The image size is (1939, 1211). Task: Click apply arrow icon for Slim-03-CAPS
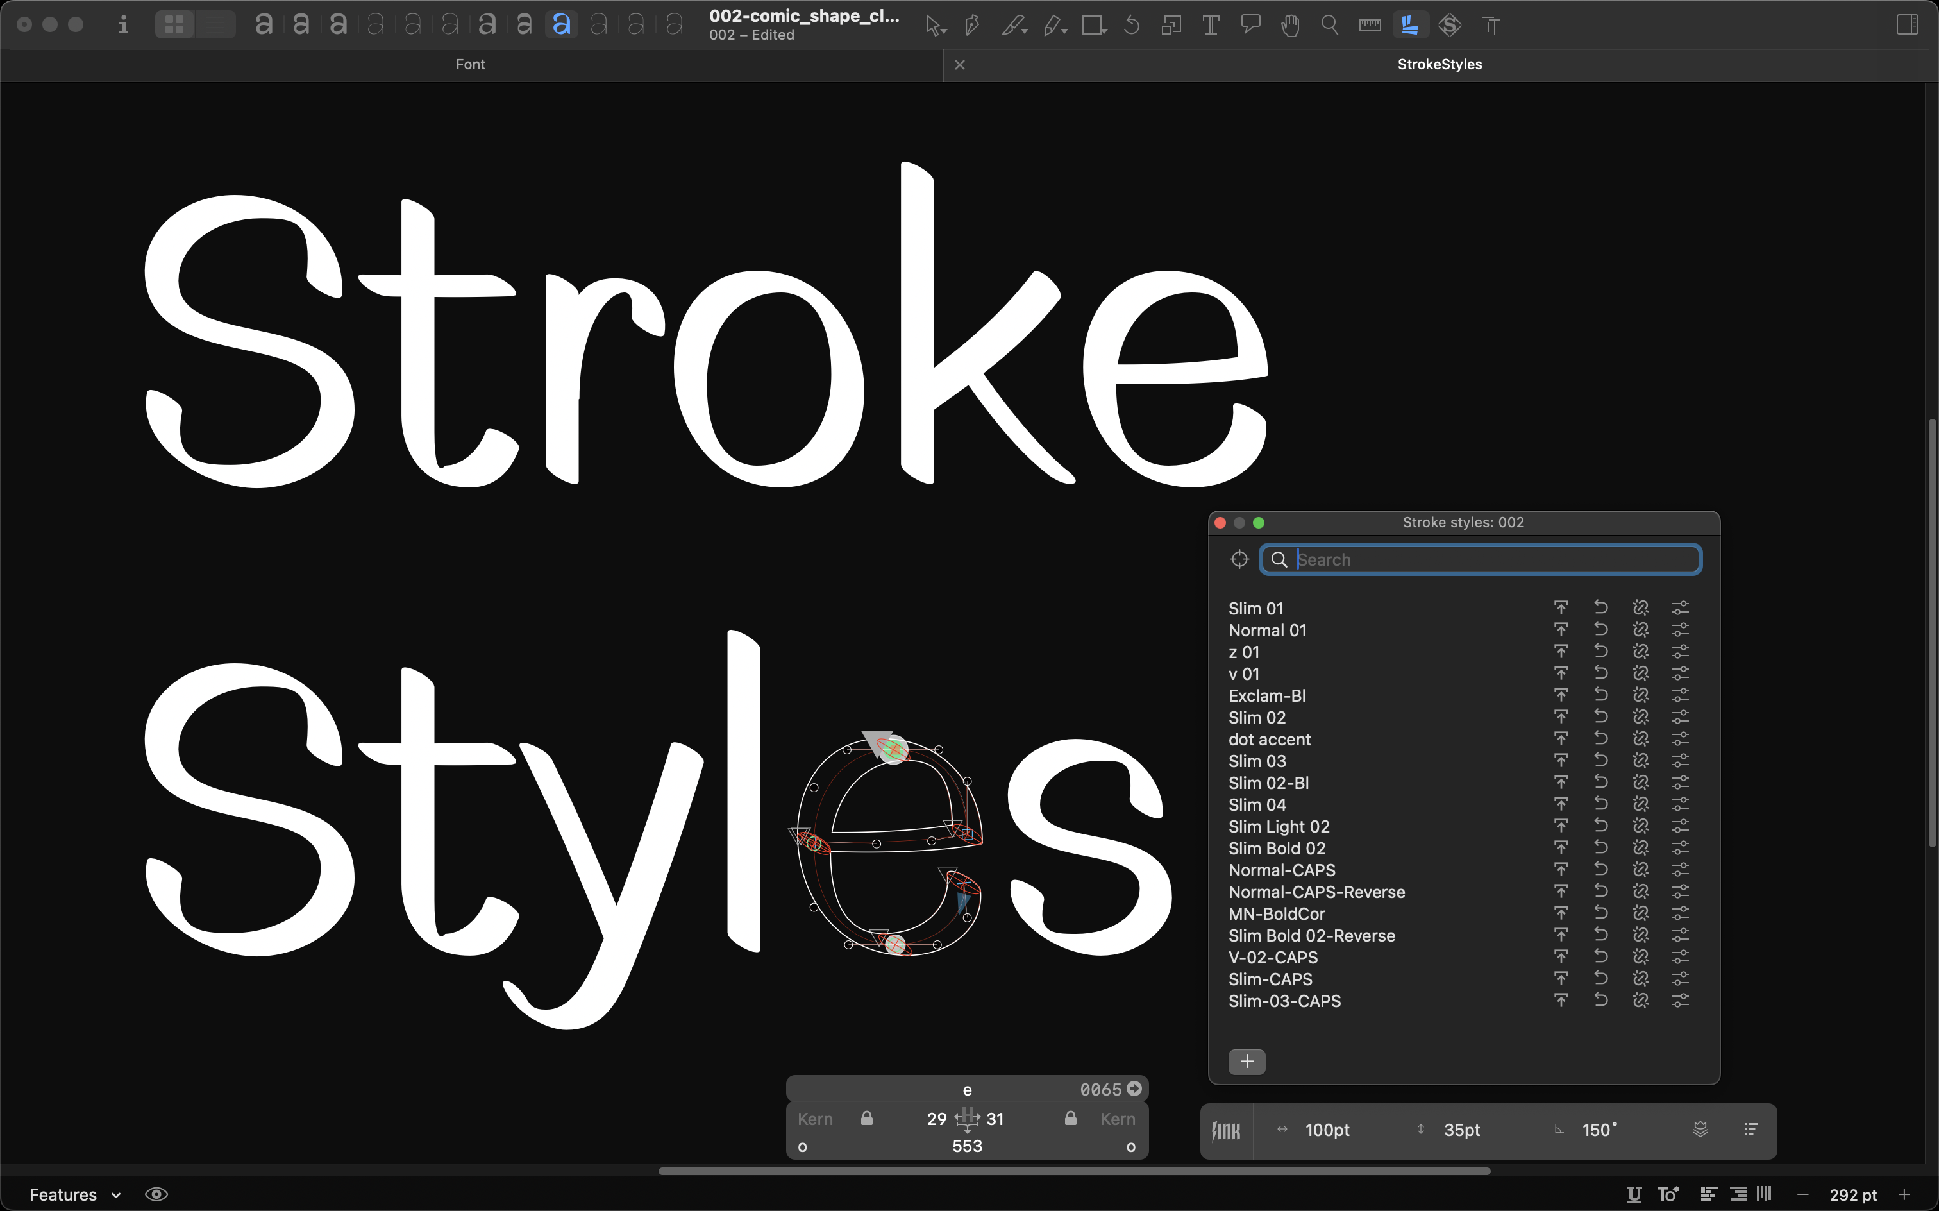1561,1001
